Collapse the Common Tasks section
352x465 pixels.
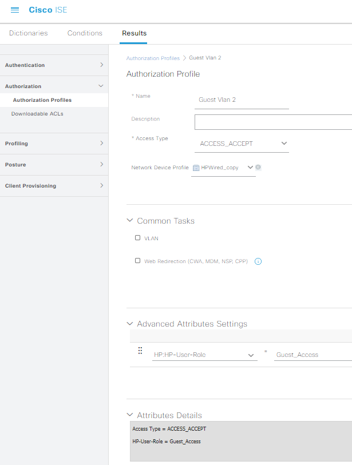(130, 220)
